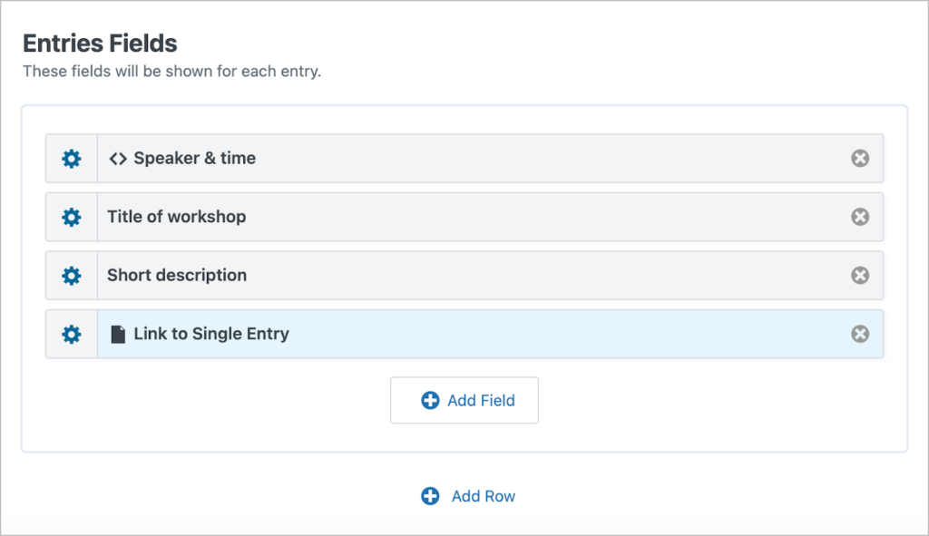Remove the Short description field

click(860, 275)
